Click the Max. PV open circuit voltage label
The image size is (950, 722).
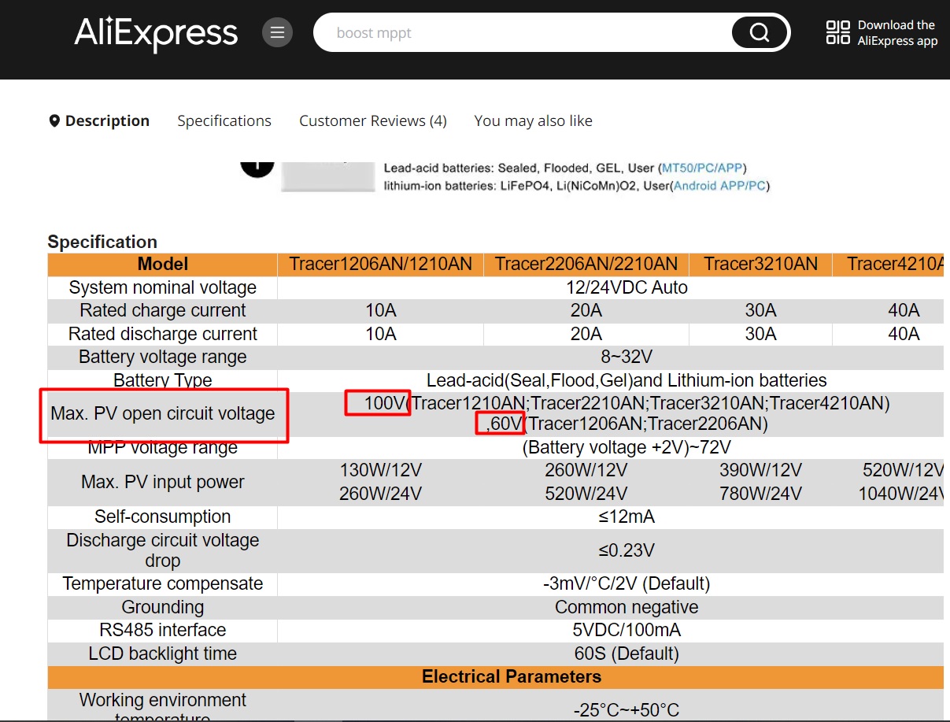pyautogui.click(x=163, y=413)
